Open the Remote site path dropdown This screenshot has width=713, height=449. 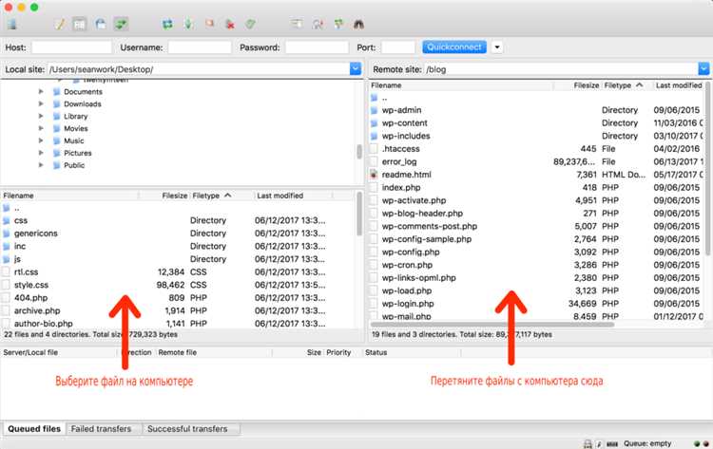point(703,69)
